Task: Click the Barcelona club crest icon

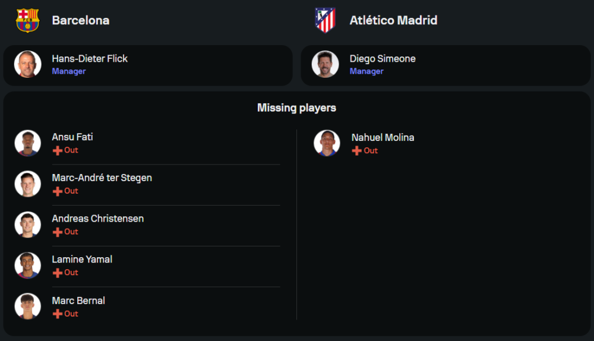Action: pyautogui.click(x=27, y=20)
